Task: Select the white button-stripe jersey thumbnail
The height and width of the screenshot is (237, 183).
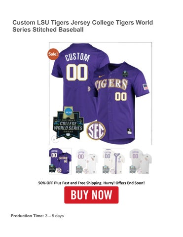Action: click(113, 161)
